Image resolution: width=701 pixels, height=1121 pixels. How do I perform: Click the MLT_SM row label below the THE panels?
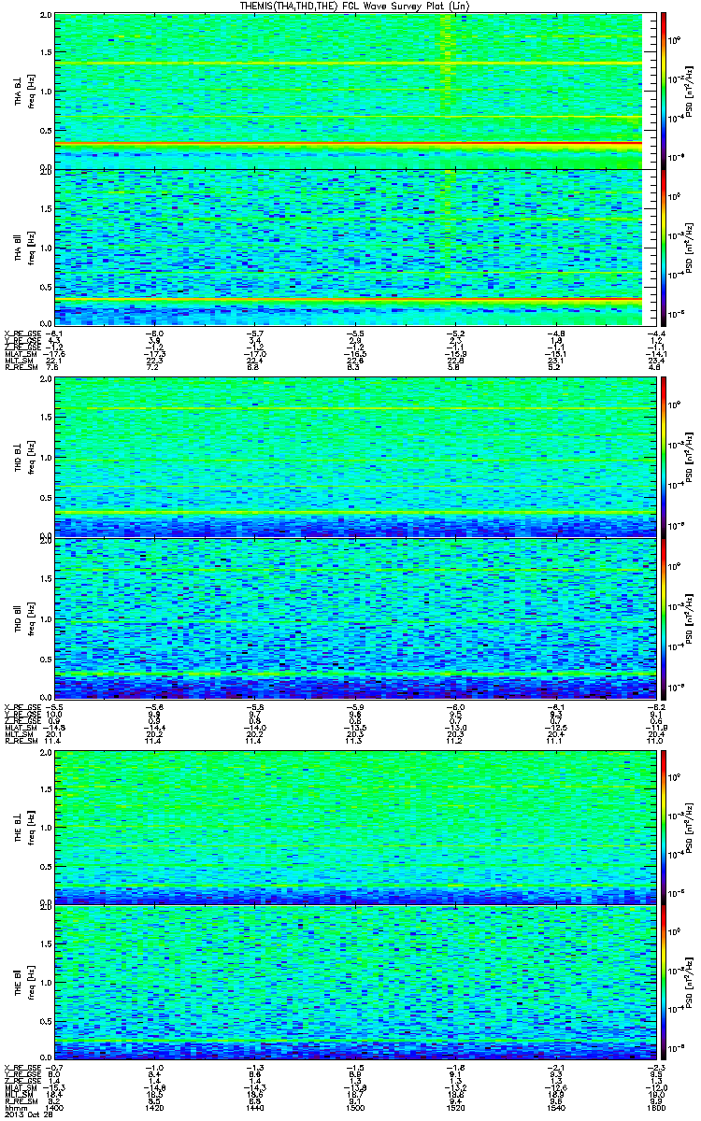pyautogui.click(x=18, y=1095)
